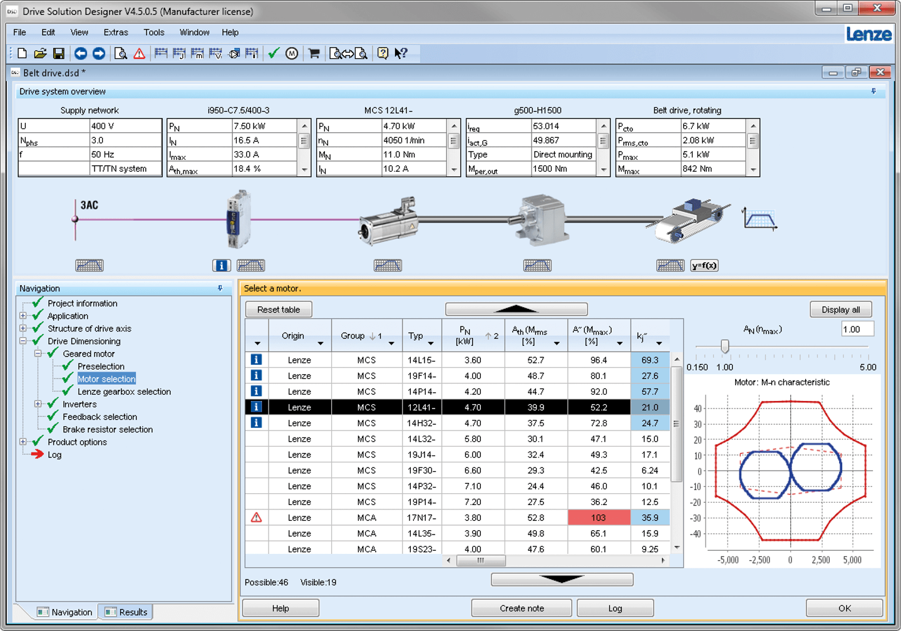Toggle the Drive system overview pin
Image resolution: width=901 pixels, height=631 pixels.
(873, 91)
